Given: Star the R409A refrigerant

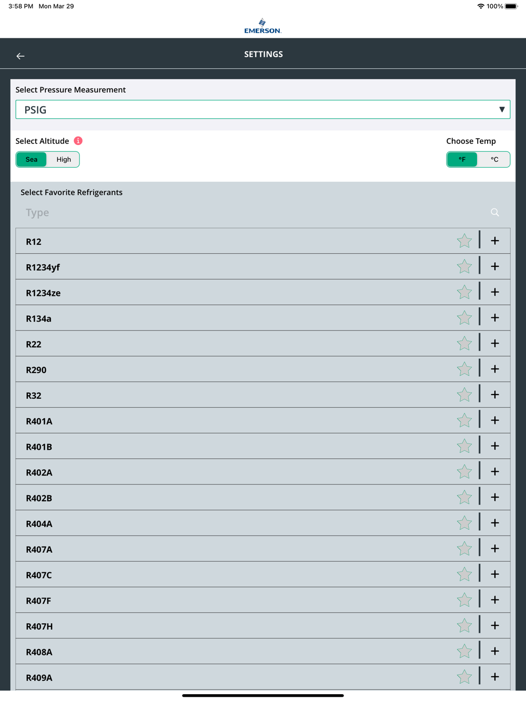Looking at the screenshot, I should [x=464, y=677].
